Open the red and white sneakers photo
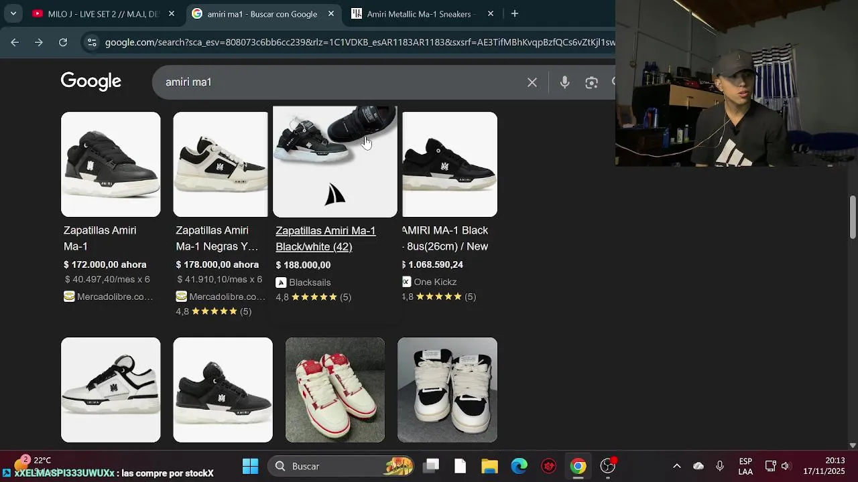Screen dimensions: 858x482 click(x=335, y=390)
